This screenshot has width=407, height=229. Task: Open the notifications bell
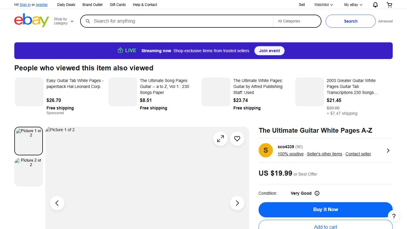[x=375, y=4]
